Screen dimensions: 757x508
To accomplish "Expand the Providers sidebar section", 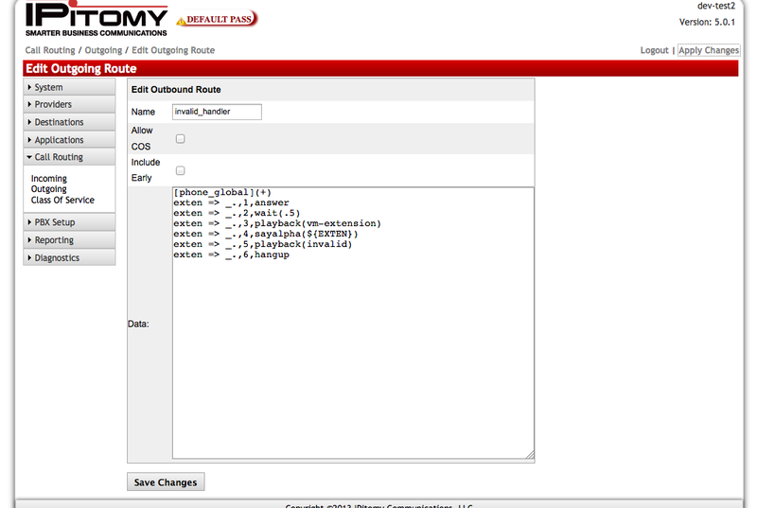I will [x=69, y=104].
